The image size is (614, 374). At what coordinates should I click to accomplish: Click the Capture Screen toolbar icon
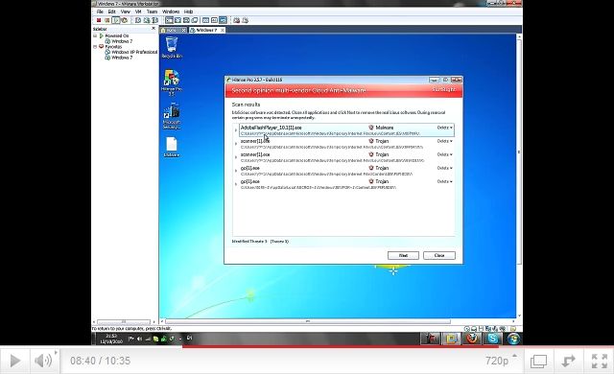pos(237,20)
